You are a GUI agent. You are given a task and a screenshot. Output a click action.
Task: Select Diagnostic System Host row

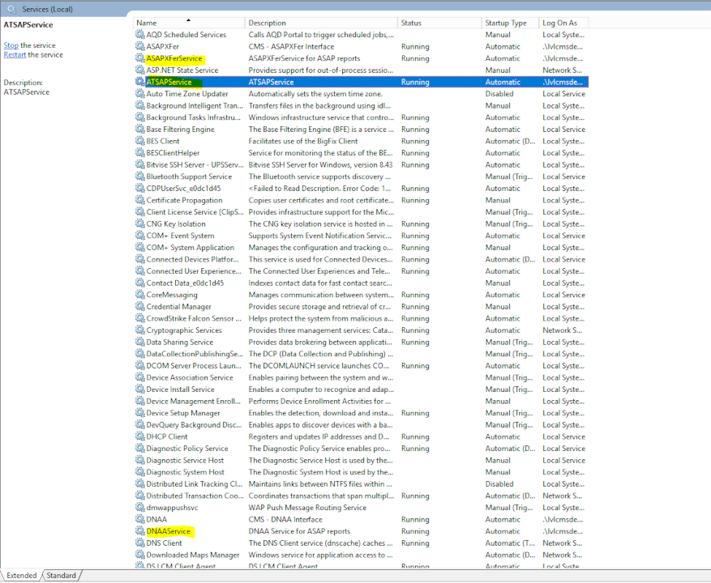point(361,472)
